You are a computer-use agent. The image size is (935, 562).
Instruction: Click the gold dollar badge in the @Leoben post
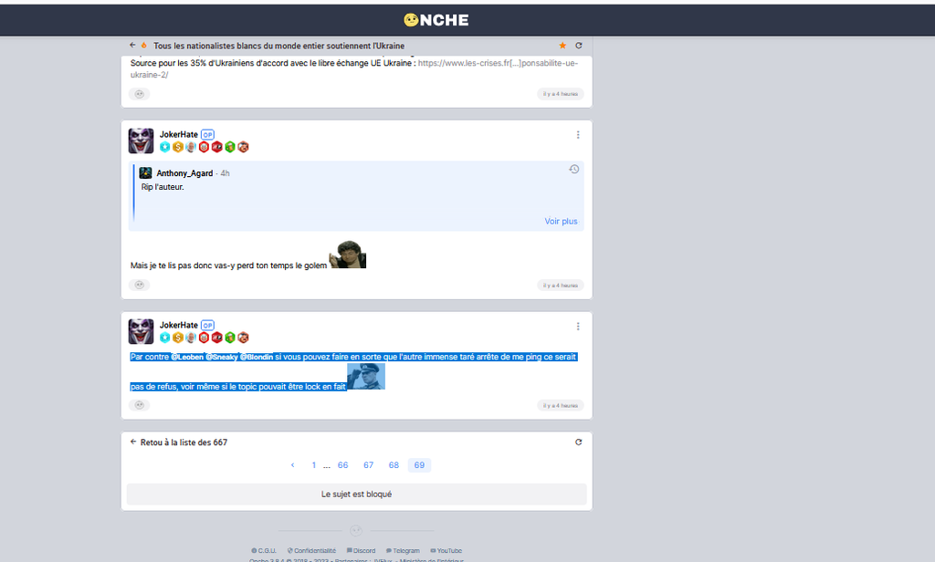click(178, 338)
